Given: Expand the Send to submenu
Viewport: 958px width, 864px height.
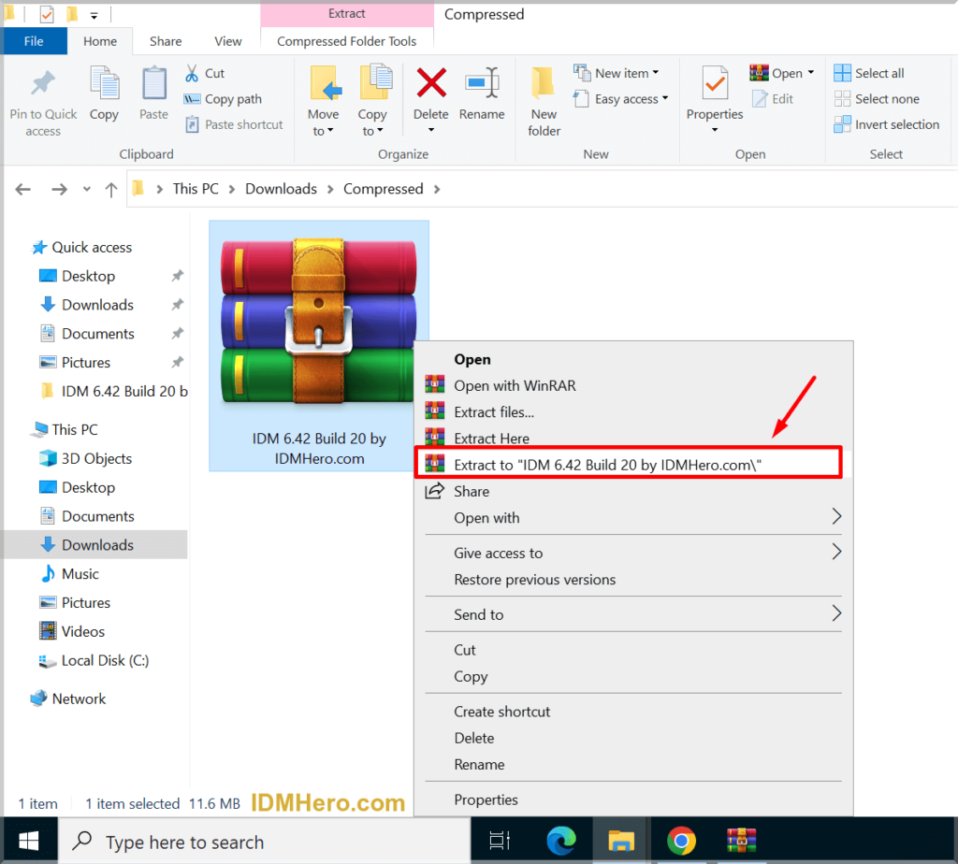Looking at the screenshot, I should tap(633, 615).
